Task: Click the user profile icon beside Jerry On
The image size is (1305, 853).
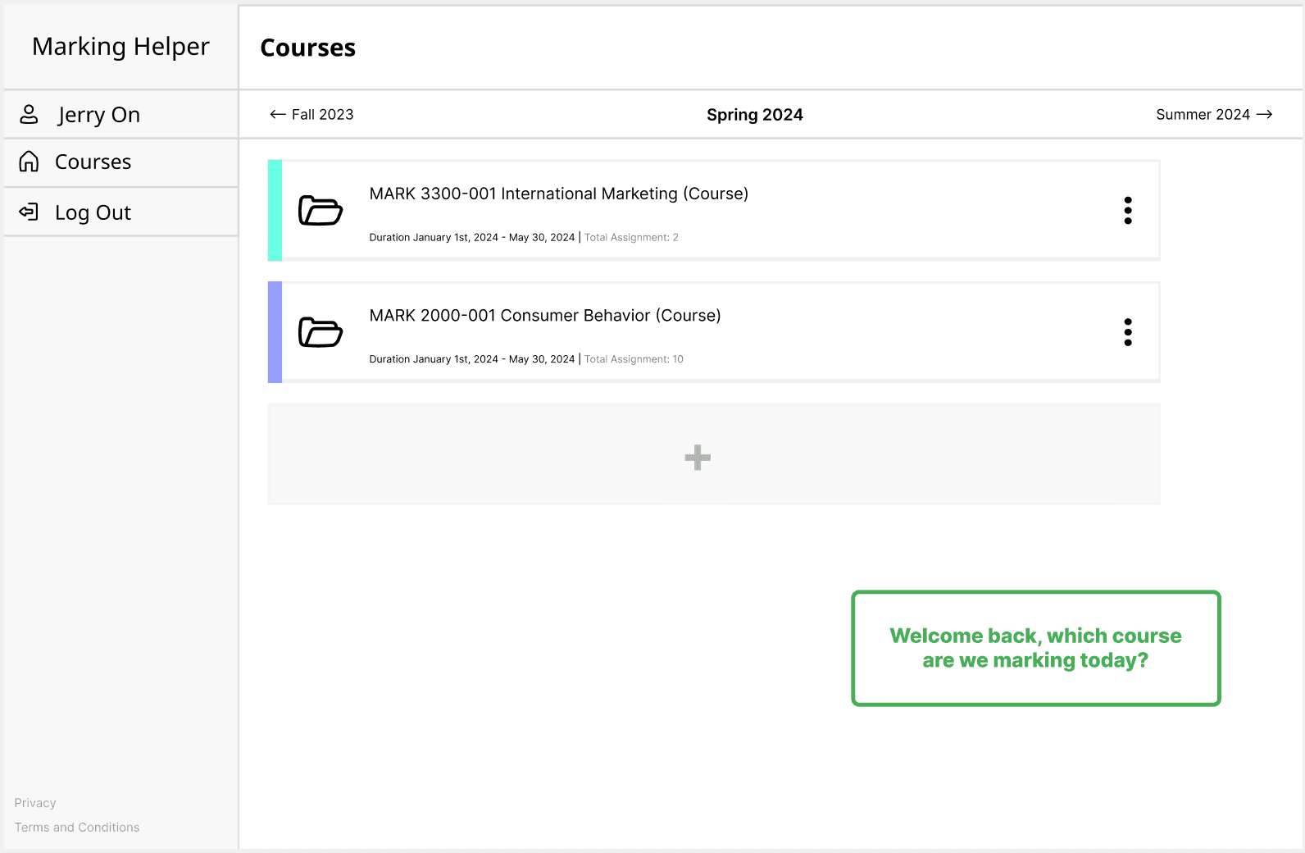Action: pyautogui.click(x=29, y=114)
